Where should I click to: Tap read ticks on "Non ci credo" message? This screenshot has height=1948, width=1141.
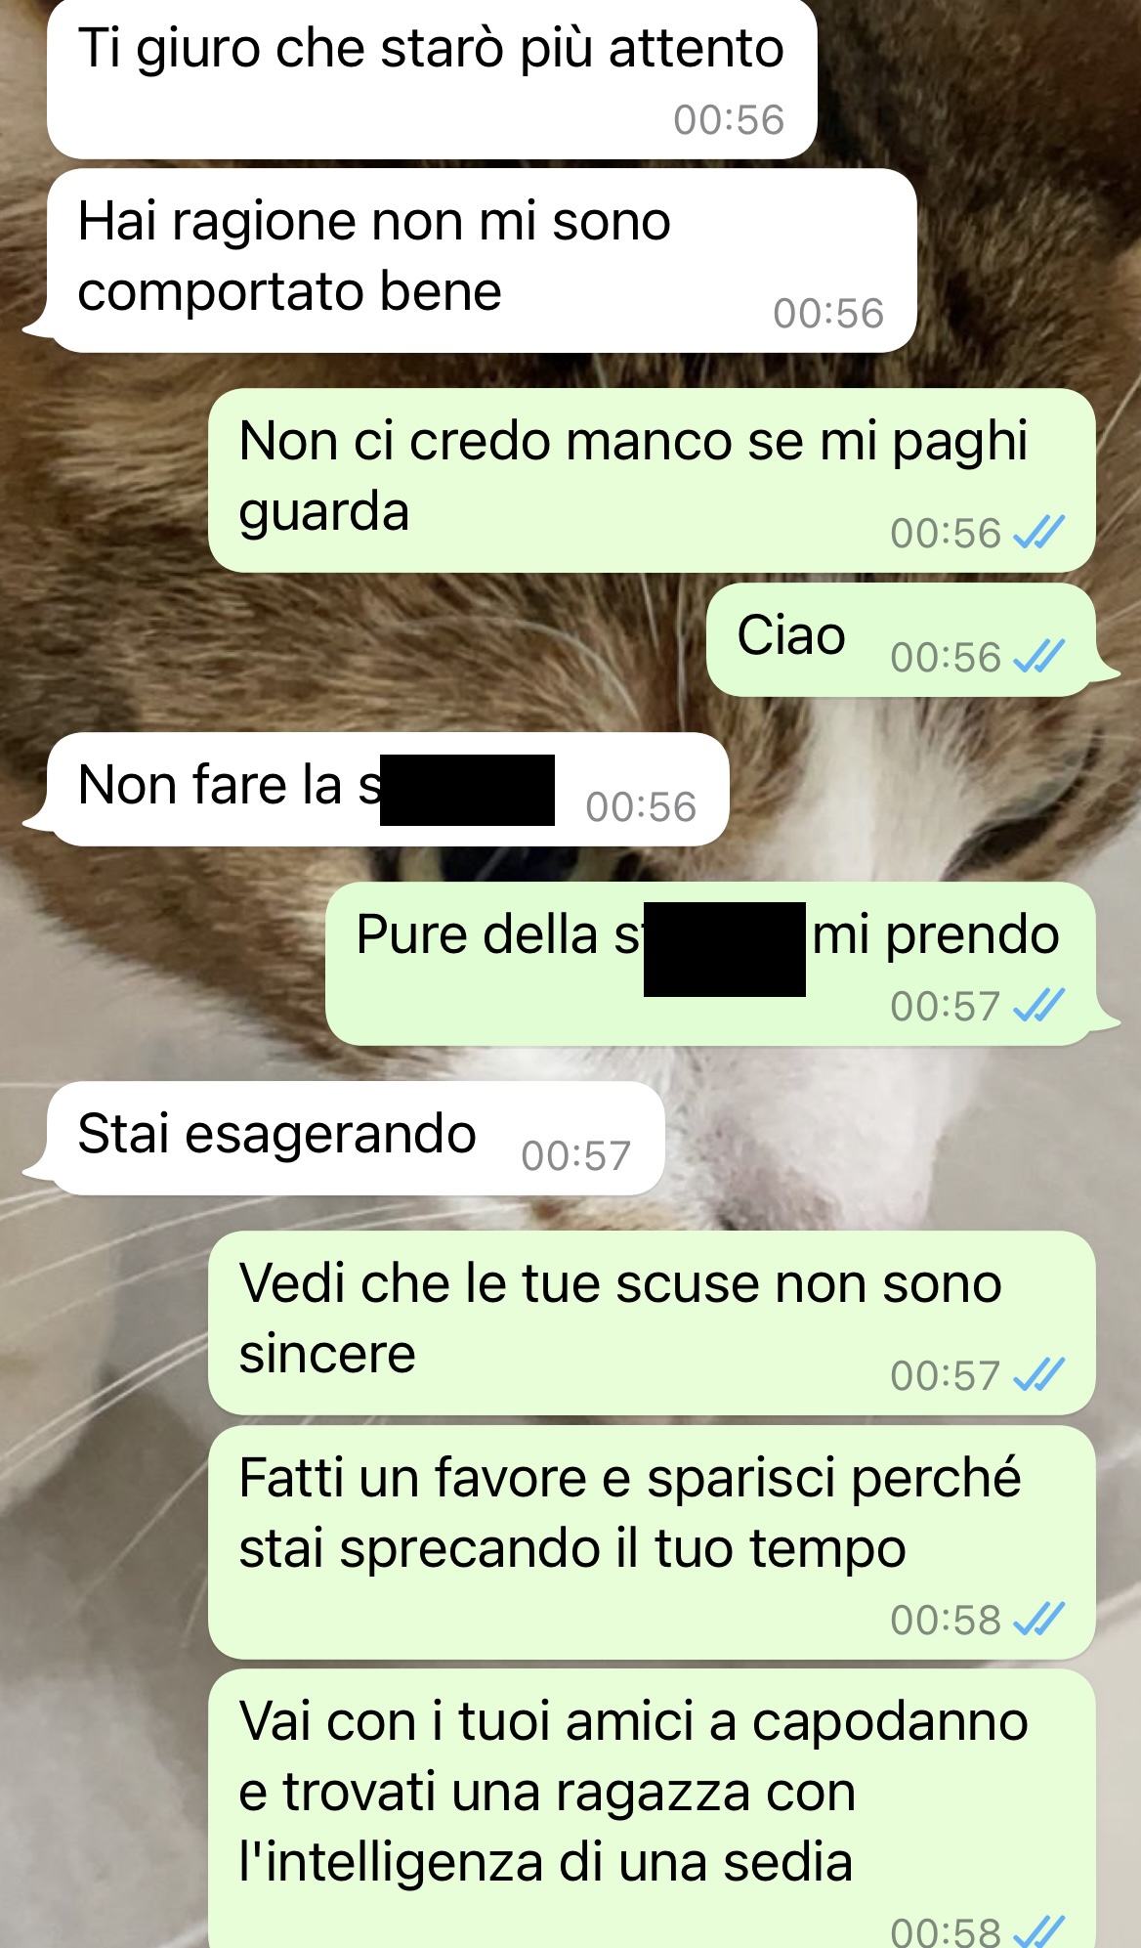tap(1038, 533)
